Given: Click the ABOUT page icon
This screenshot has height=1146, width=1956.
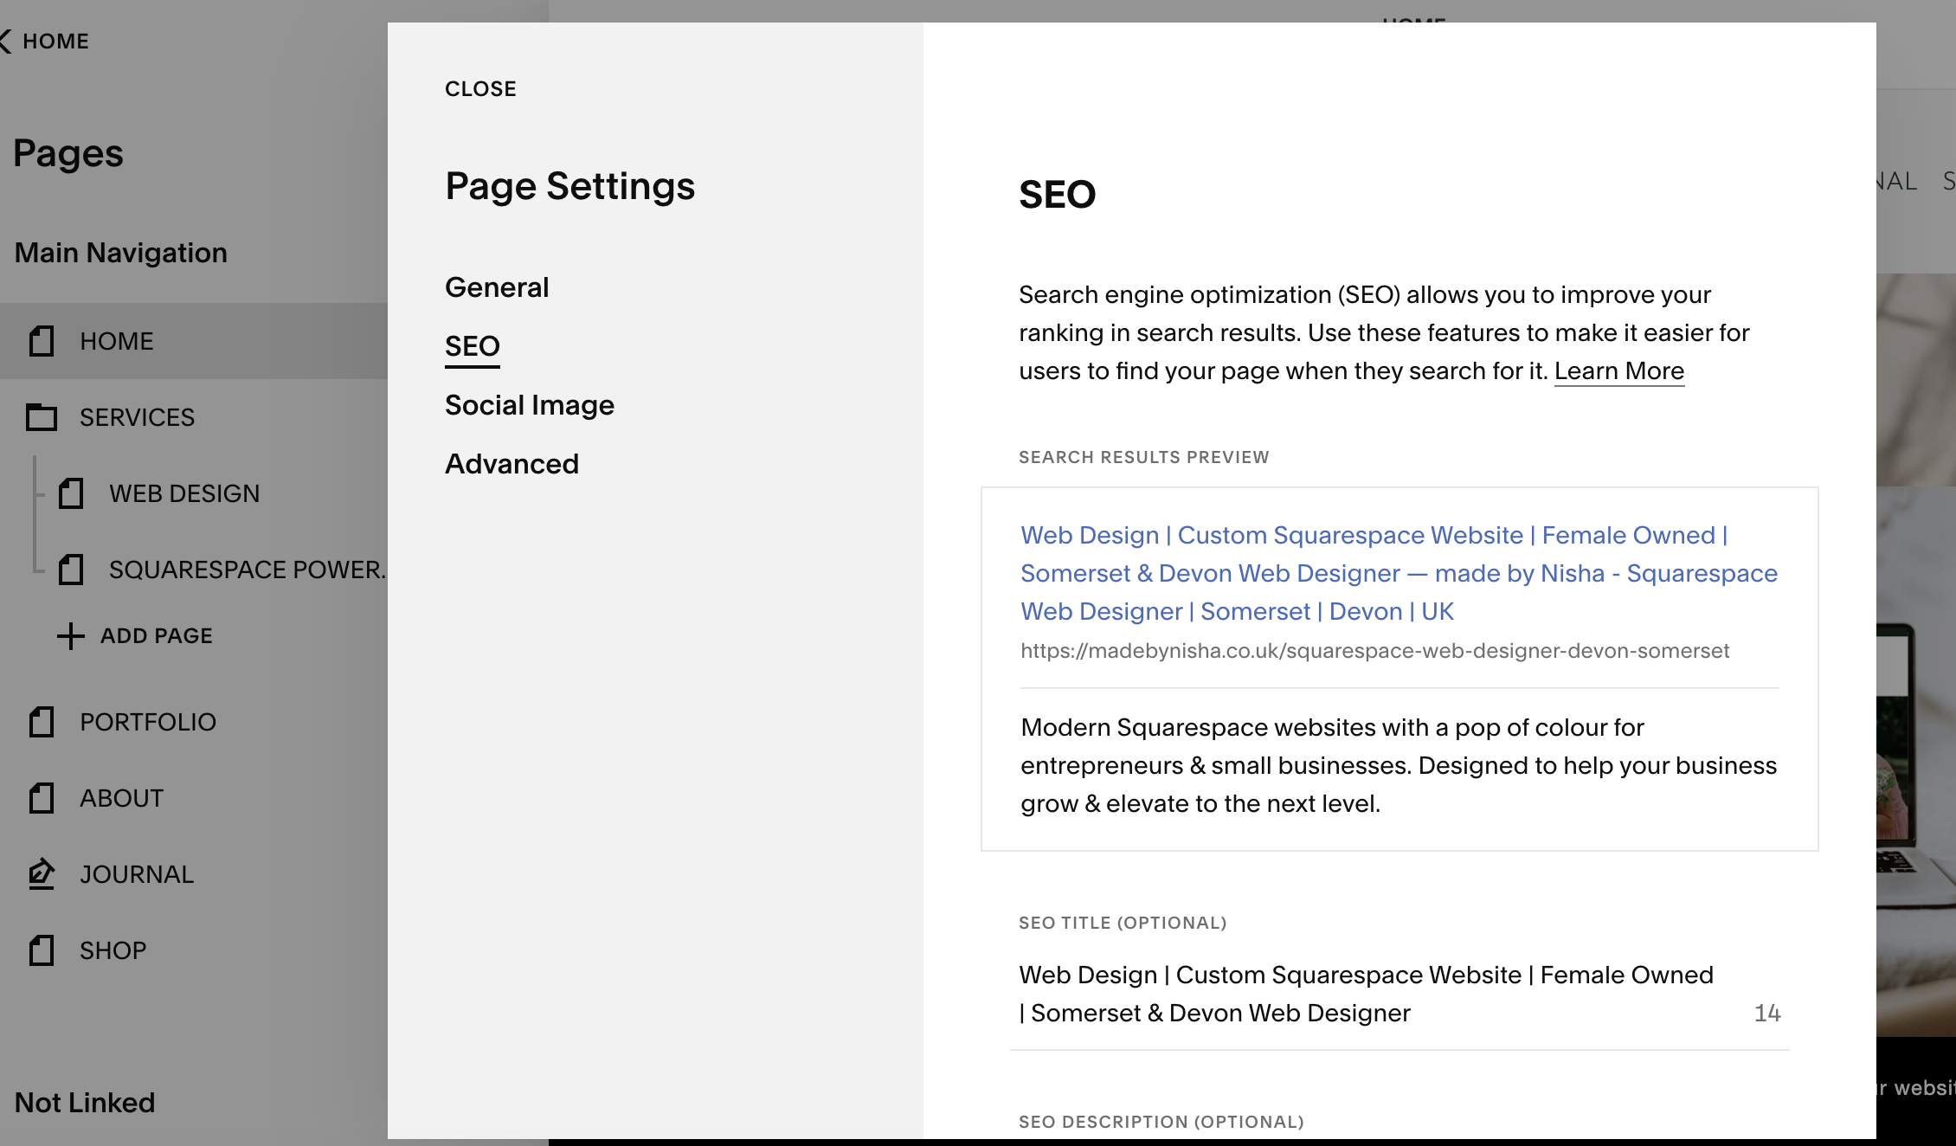Looking at the screenshot, I should coord(42,798).
